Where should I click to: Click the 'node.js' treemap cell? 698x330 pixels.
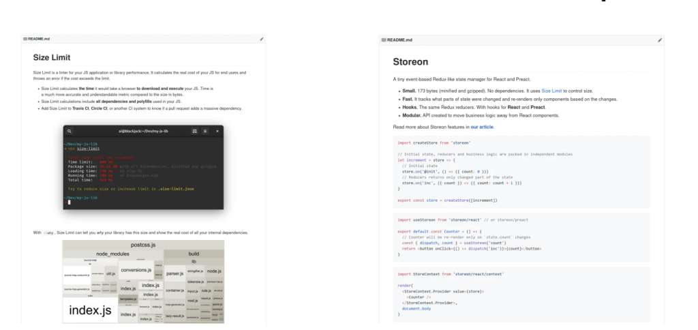pos(215,271)
